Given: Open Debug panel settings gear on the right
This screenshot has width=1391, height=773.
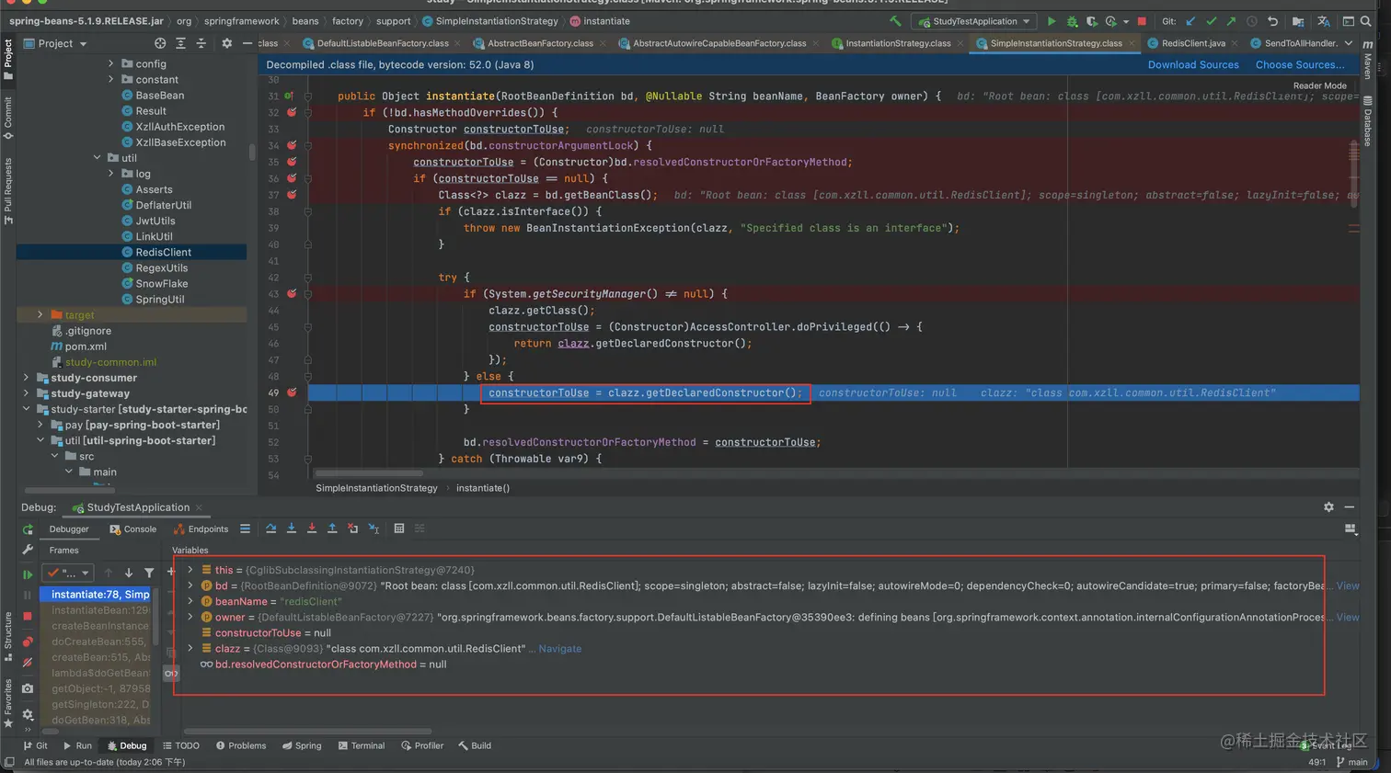Looking at the screenshot, I should tap(1328, 506).
